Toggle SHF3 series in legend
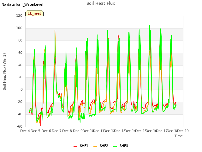This screenshot has height=152, width=202. click(x=121, y=146)
